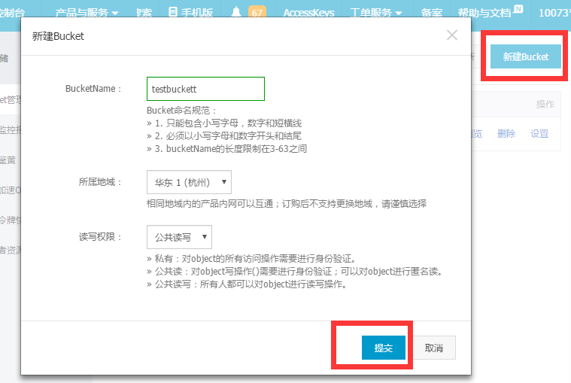Screen dimensions: 571x383
Task: Click the account ID in top-right corner
Action: pos(555,13)
